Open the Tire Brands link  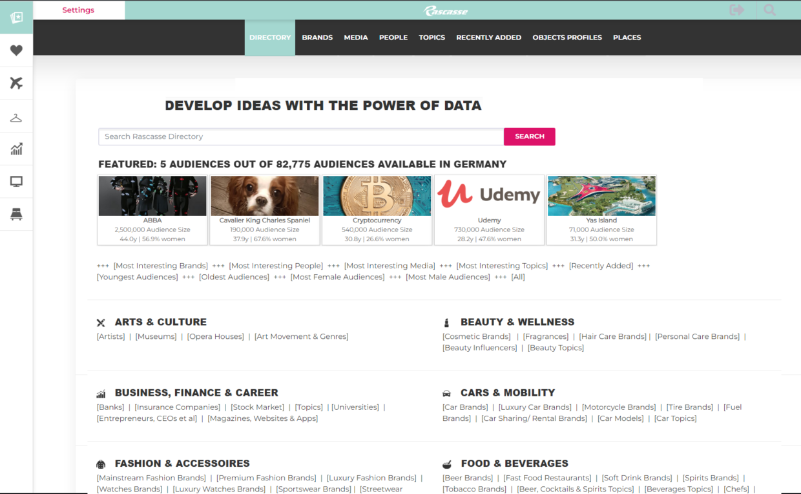(x=690, y=407)
